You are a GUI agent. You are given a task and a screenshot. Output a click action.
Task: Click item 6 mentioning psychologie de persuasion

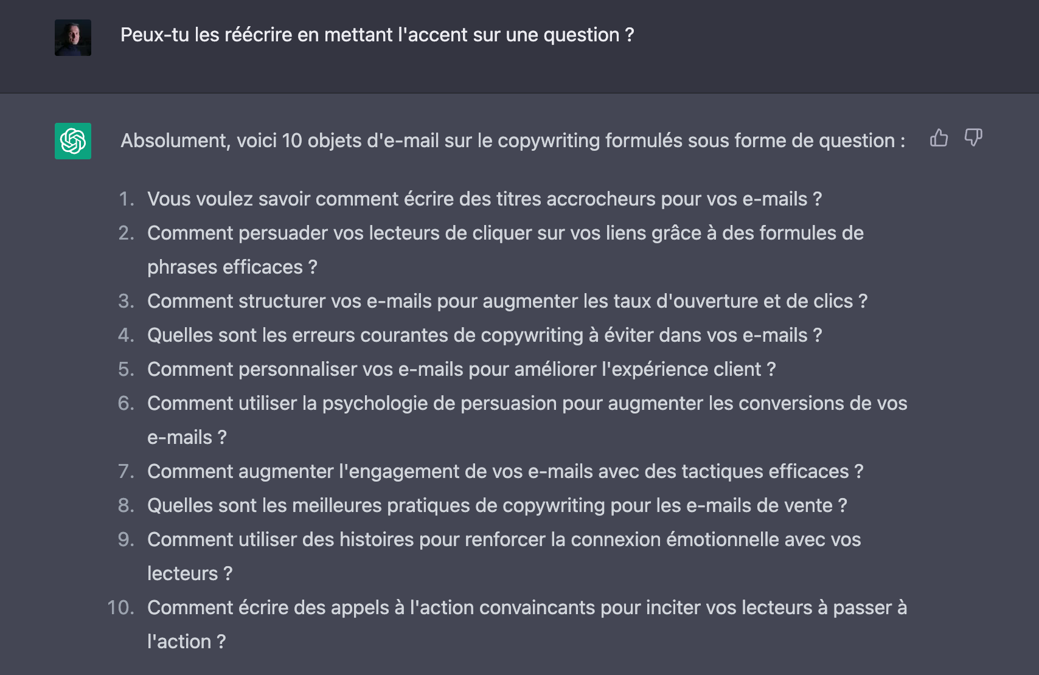pyautogui.click(x=527, y=403)
